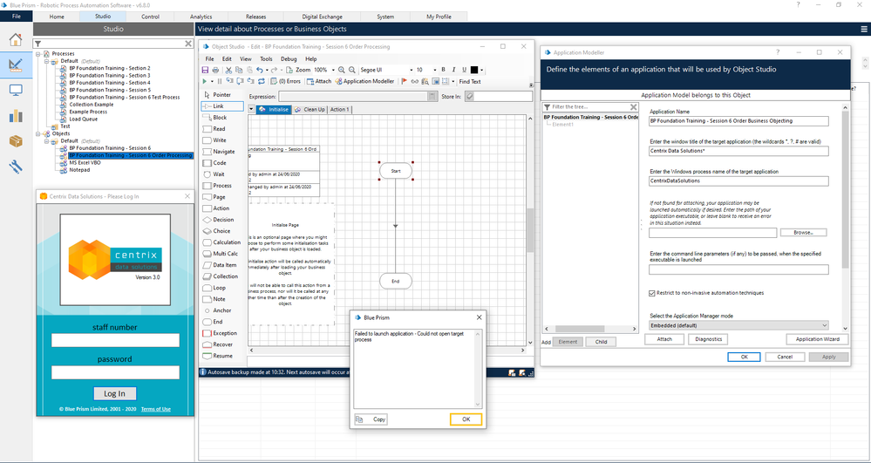
Task: Select the Pointer tool
Action: coord(222,95)
